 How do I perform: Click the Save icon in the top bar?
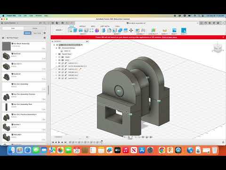coord(63,23)
